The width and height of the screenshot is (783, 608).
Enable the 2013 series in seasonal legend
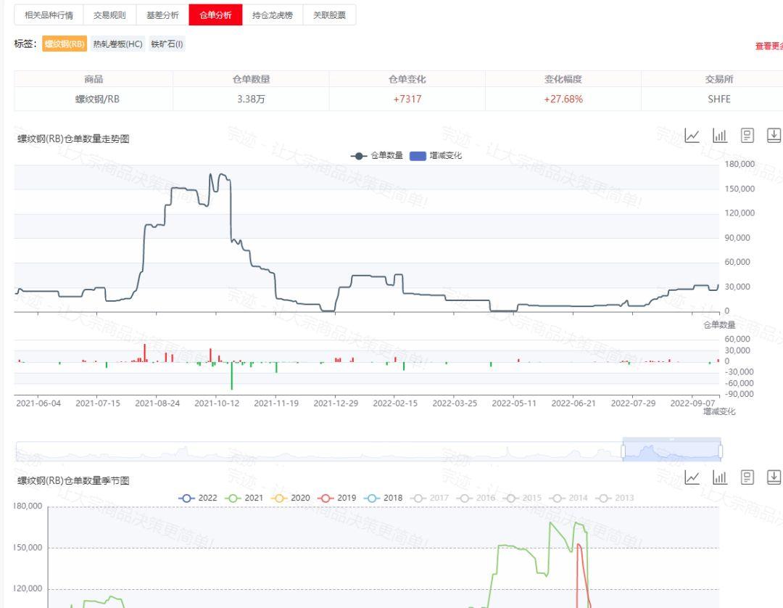(x=616, y=498)
